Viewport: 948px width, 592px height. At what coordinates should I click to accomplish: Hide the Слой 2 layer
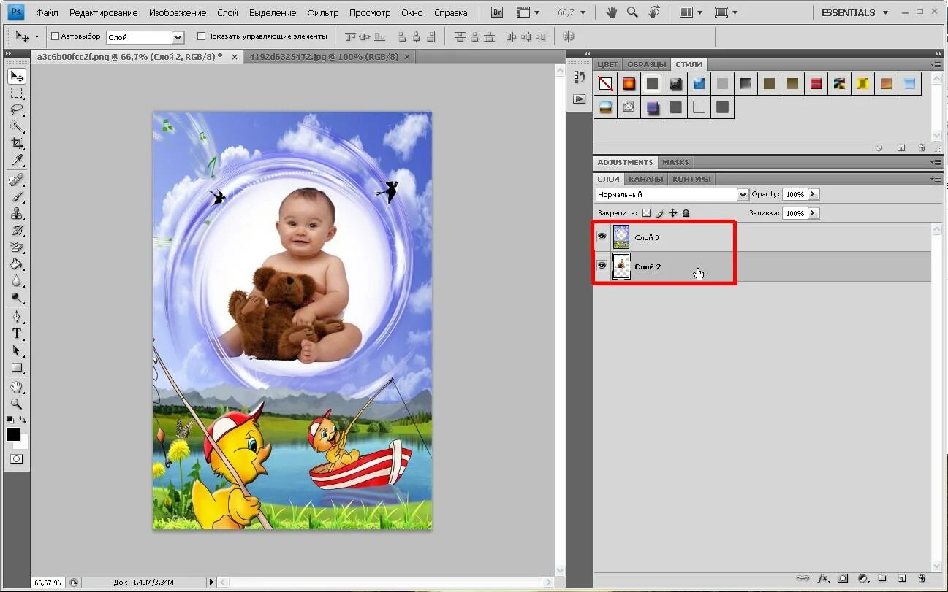pos(602,266)
